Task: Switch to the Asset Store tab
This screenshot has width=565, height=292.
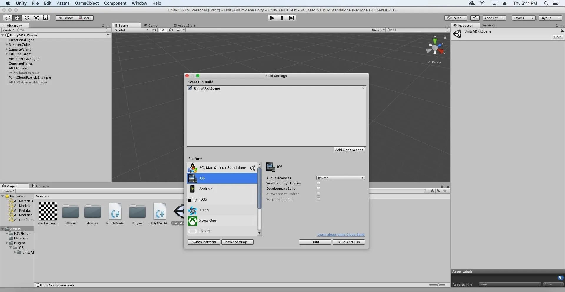Action: point(185,26)
